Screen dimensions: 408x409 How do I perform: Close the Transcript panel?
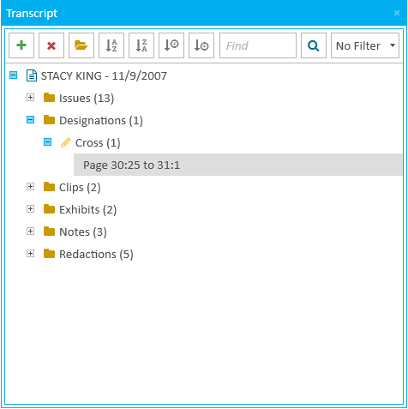[397, 13]
